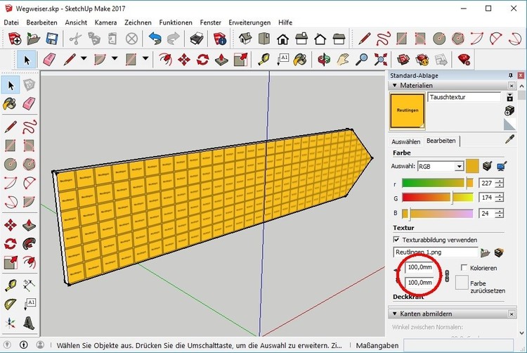Viewport: 527px width, 353px height.
Task: Increase the red value stepper
Action: click(x=500, y=181)
